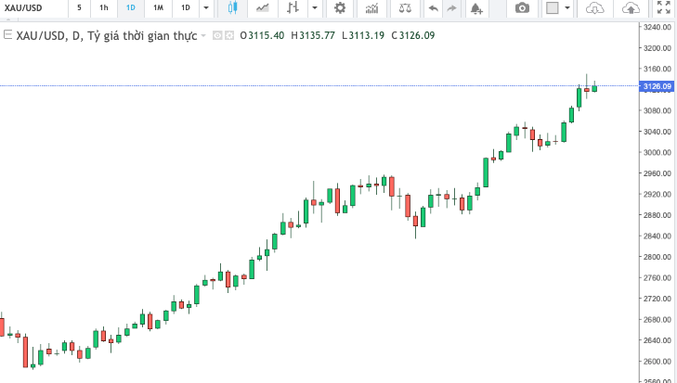The height and width of the screenshot is (383, 677).
Task: Click the 2920.00 price axis label
Action: click(657, 194)
